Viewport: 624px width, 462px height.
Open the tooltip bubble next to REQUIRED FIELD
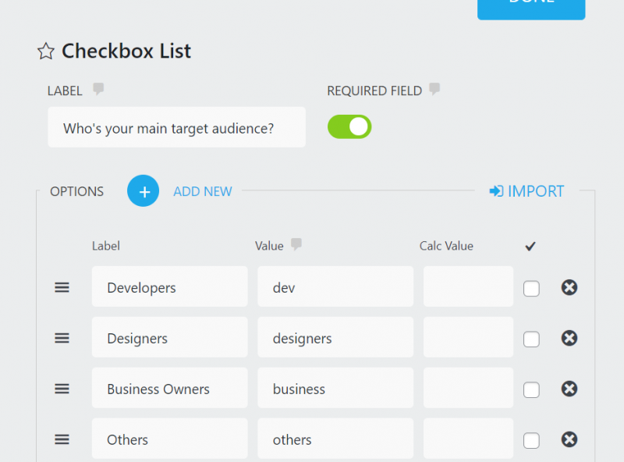435,90
